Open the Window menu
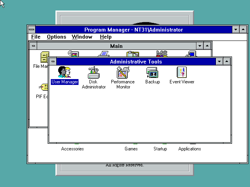Screen dimensions: 250x187 pyautogui.click(x=82, y=37)
